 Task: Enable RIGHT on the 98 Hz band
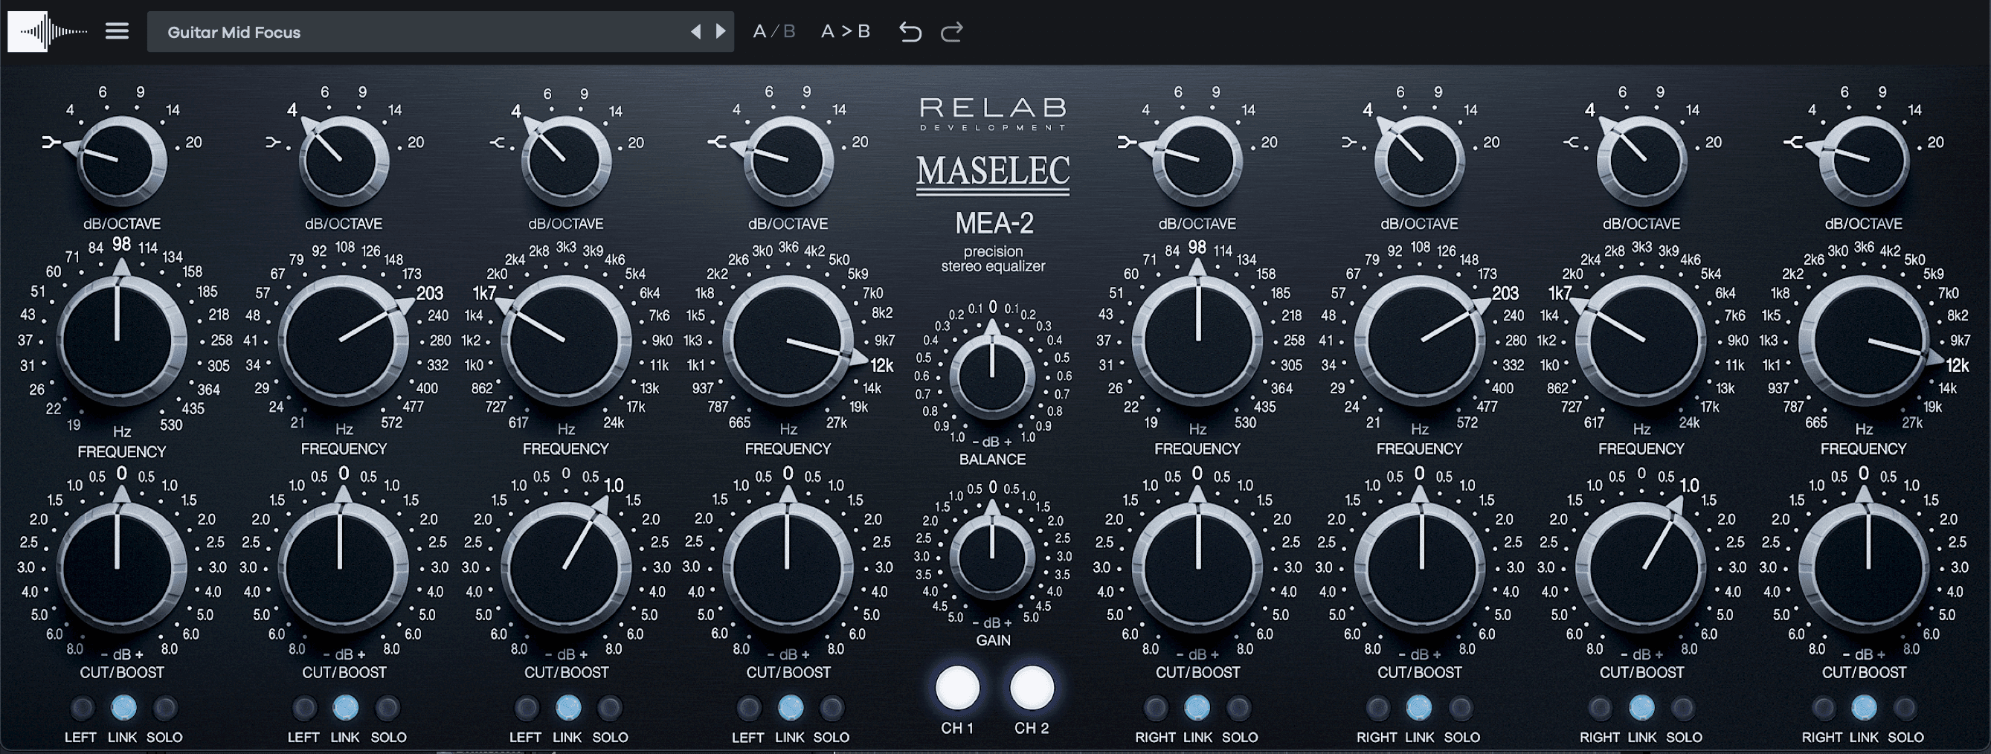pyautogui.click(x=1156, y=708)
